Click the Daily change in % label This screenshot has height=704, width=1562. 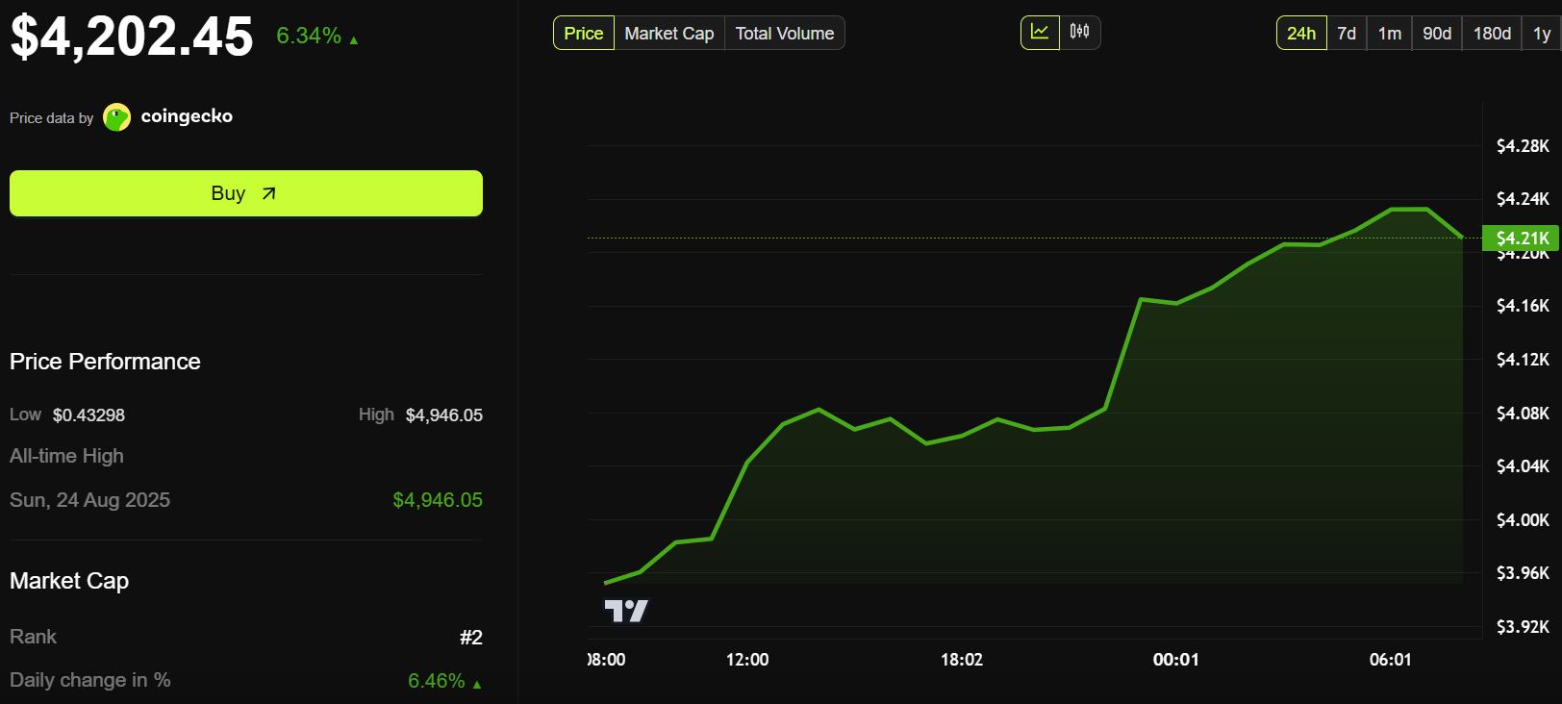pyautogui.click(x=90, y=680)
